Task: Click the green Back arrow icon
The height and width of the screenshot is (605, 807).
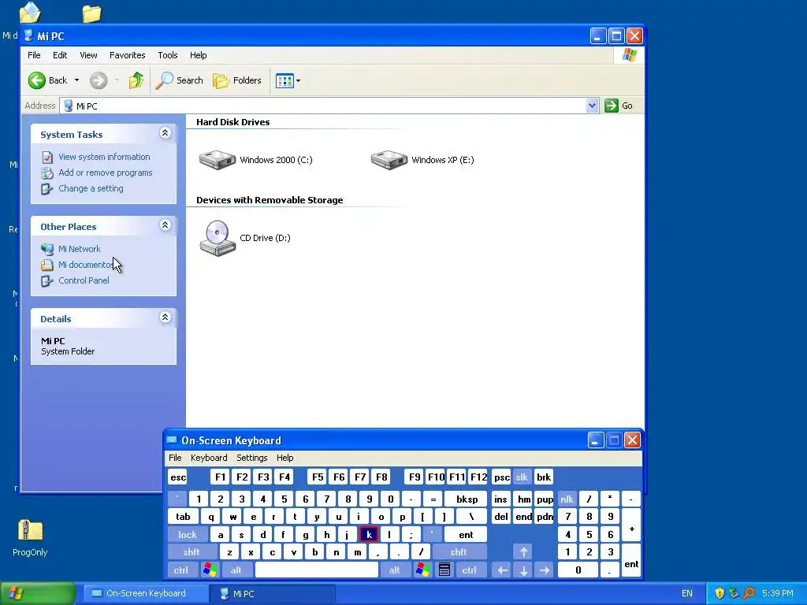Action: click(36, 80)
